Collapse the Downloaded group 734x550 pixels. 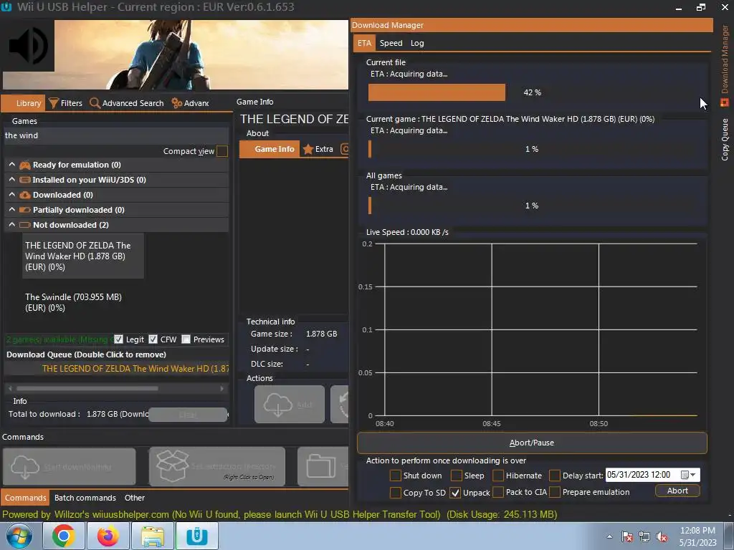tap(11, 195)
